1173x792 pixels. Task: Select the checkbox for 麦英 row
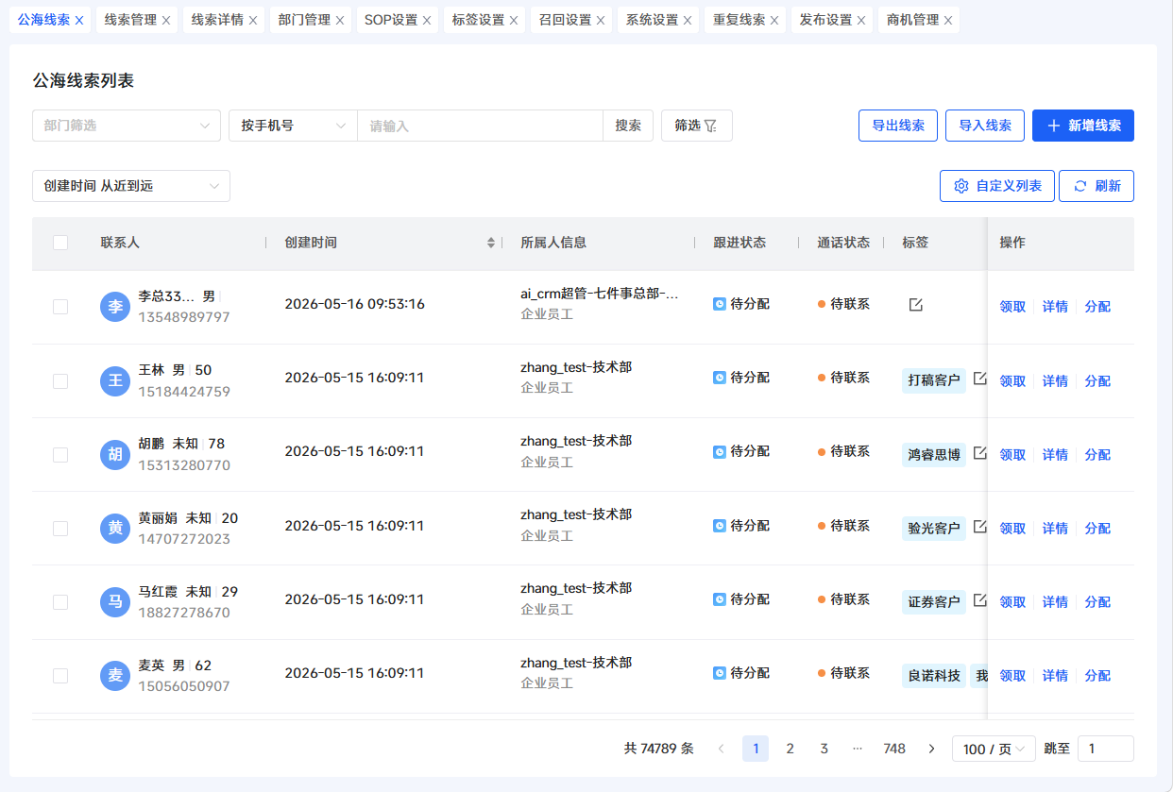(x=60, y=676)
